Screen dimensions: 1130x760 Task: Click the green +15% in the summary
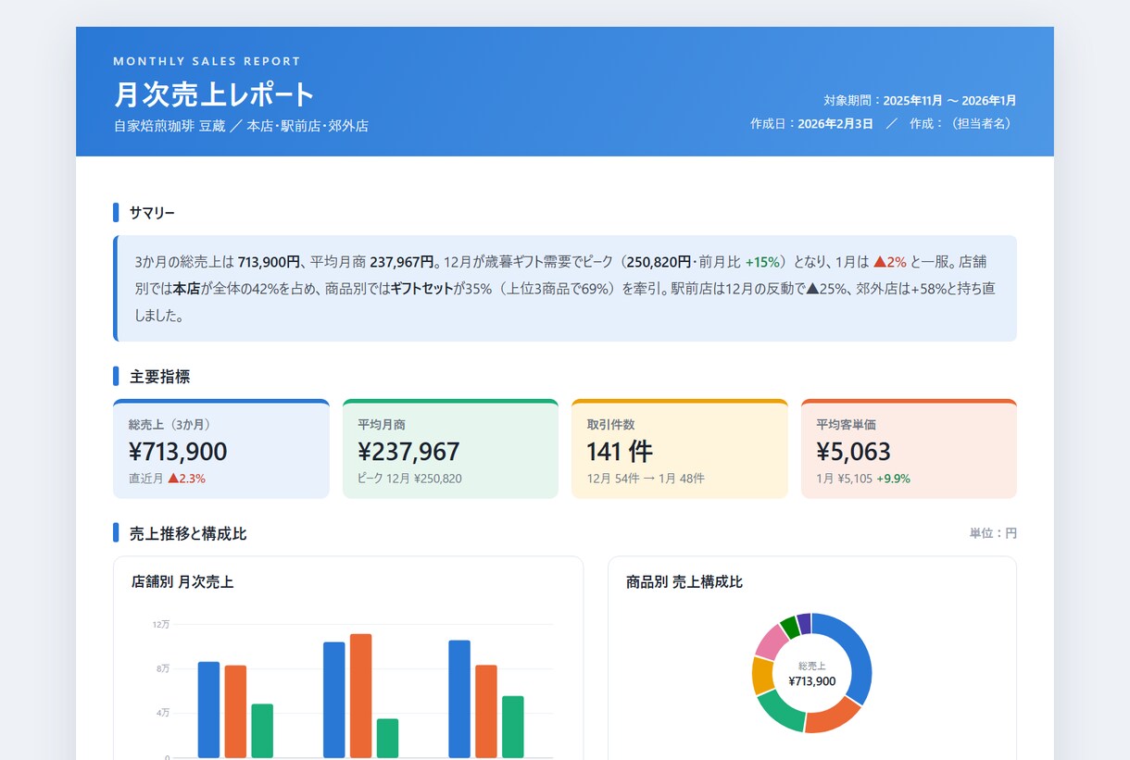point(762,262)
